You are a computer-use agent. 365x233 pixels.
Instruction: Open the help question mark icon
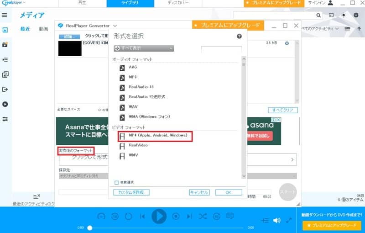[x=239, y=37]
